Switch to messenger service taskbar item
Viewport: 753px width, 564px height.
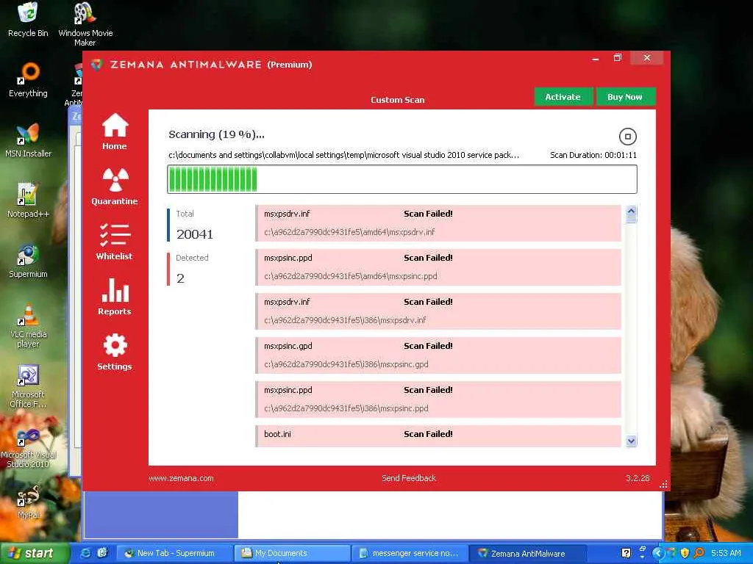click(410, 553)
